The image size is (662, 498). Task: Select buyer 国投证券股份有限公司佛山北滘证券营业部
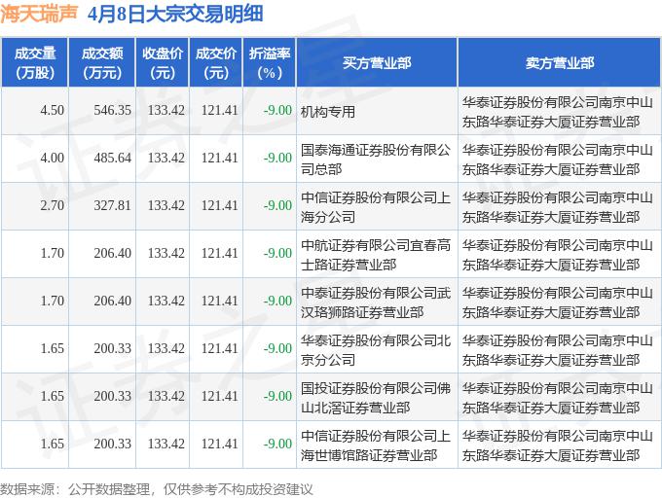(376, 398)
